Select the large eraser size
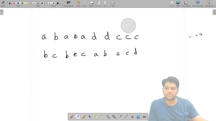Image resolution: width=216 pixels, height=121 pixels. tap(58, 3)
